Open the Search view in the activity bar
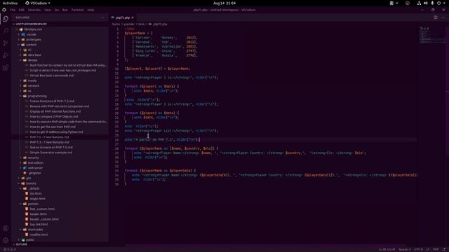Image resolution: width=449 pixels, height=252 pixels. tap(6, 31)
